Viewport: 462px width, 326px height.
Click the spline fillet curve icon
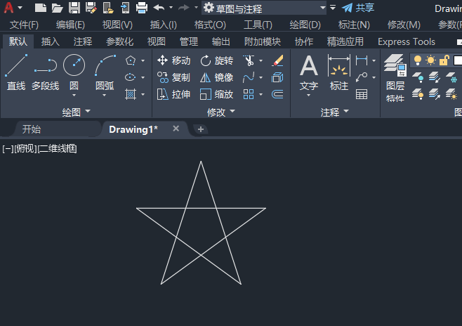pos(249,77)
